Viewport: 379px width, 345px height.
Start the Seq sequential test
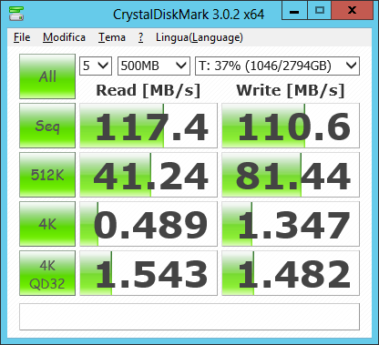(x=47, y=126)
